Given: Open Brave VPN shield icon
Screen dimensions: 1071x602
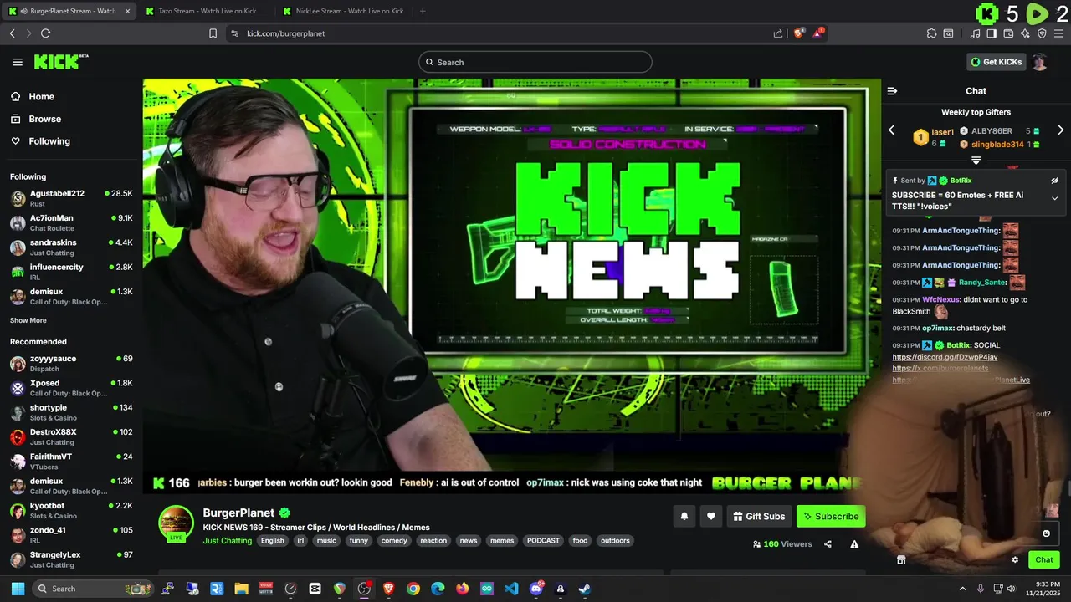Looking at the screenshot, I should (1042, 33).
